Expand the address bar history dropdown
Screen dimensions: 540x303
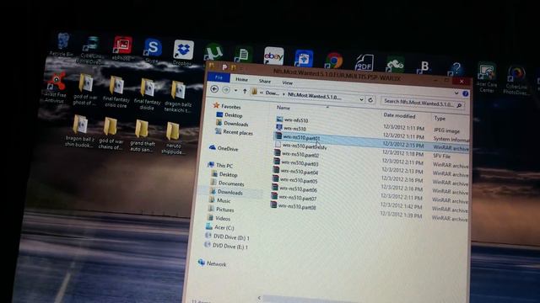pyautogui.click(x=361, y=99)
